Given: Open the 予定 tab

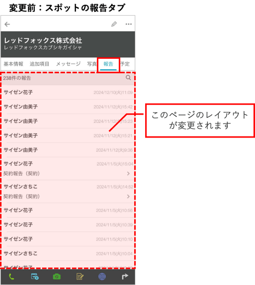Looking at the screenshot, I should [x=125, y=64].
